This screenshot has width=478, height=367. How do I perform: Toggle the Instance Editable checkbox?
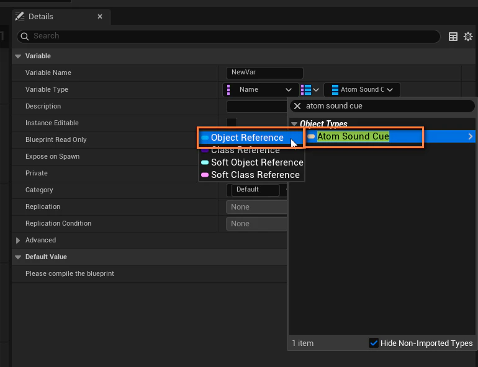(x=232, y=123)
